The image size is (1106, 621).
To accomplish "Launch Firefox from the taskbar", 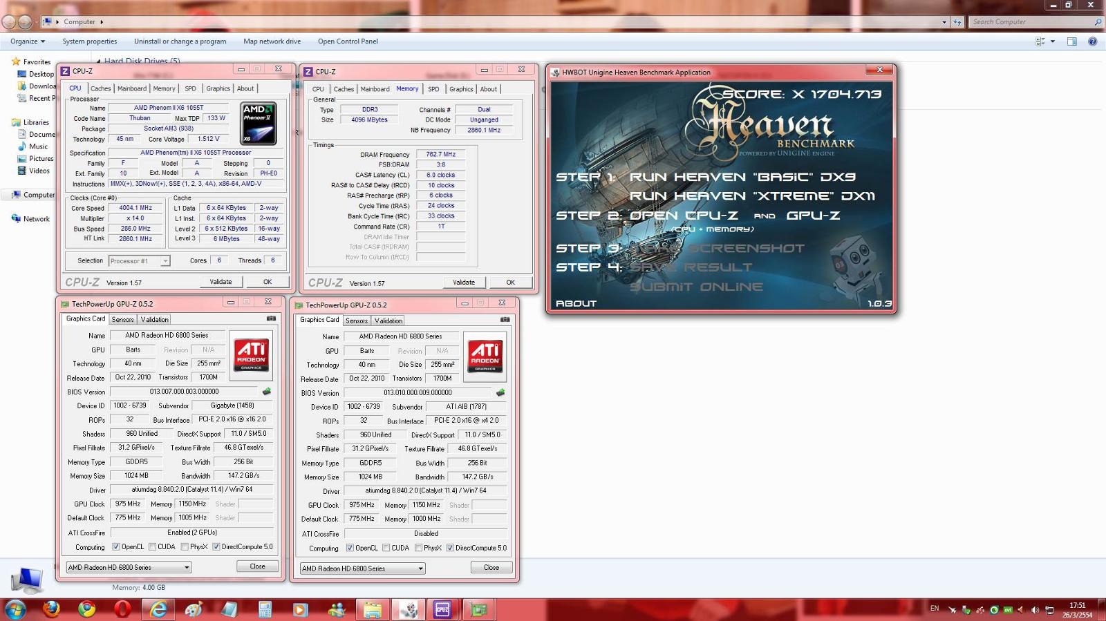I will [51, 609].
